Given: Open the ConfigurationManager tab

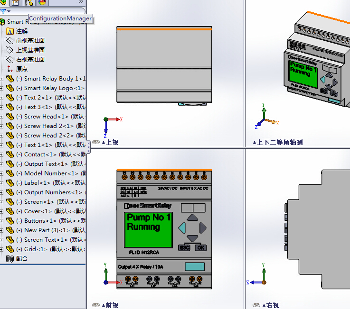Looking at the screenshot, I should pos(29,3).
